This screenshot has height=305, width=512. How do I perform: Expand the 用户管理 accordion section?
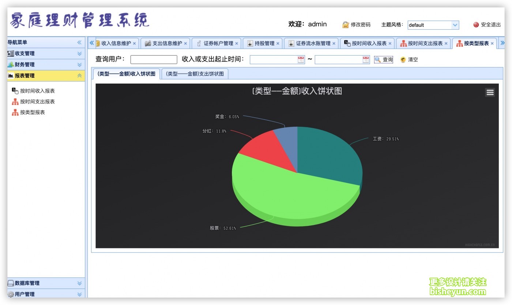coord(79,294)
